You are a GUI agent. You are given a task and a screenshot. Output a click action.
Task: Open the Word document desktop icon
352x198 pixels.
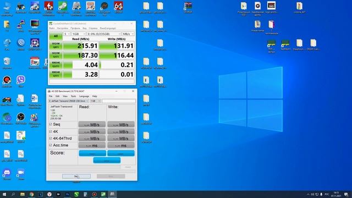point(35,101)
